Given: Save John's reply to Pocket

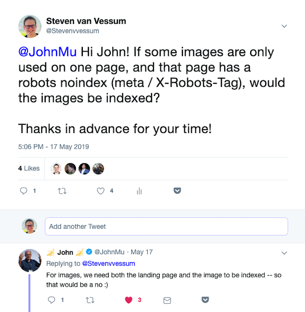Looking at the screenshot, I should 205,300.
